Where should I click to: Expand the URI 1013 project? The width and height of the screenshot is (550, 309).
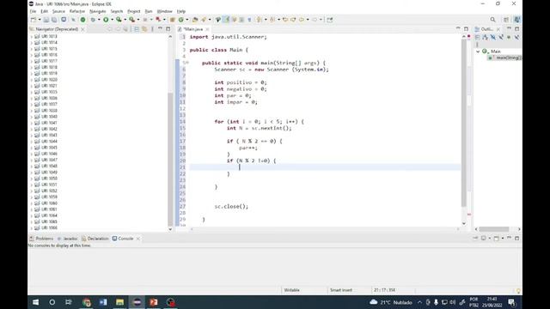click(x=32, y=36)
